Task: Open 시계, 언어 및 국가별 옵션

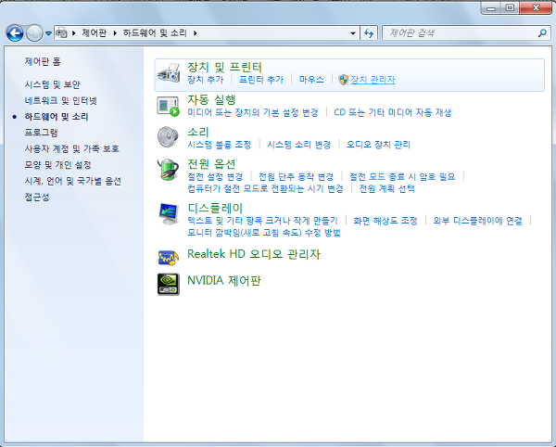Action: coord(72,181)
